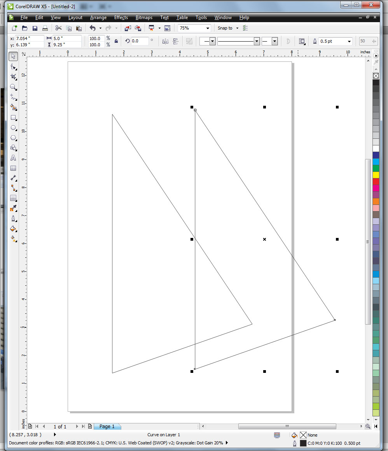Expand the undo history arrow

100,28
